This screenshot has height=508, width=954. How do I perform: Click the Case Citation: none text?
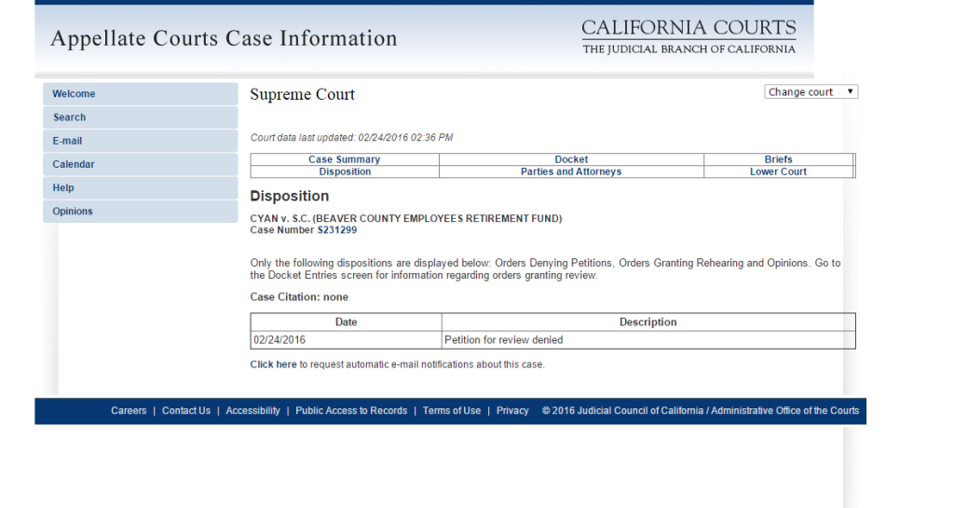pyautogui.click(x=299, y=297)
